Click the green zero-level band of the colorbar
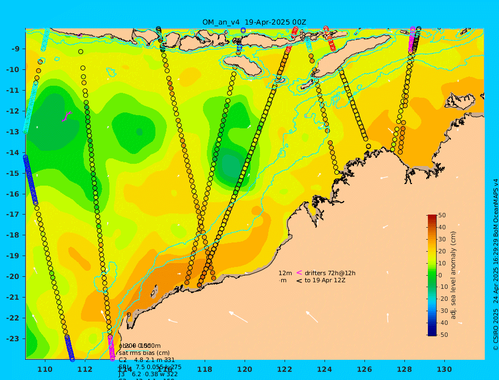 coord(432,274)
